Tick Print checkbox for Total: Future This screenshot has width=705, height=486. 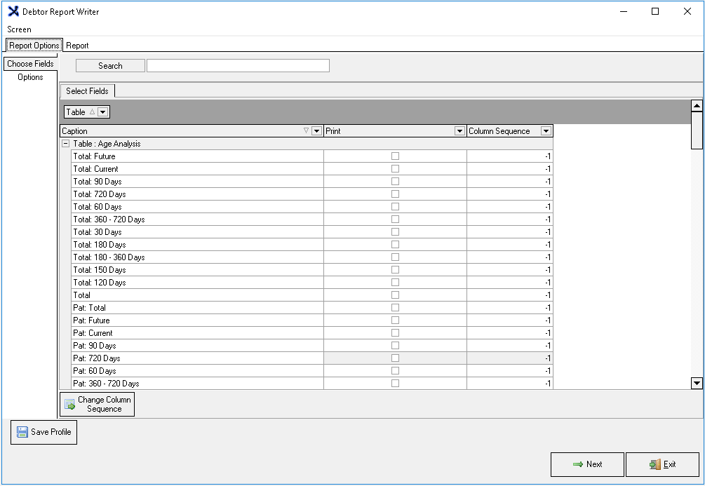click(x=395, y=156)
